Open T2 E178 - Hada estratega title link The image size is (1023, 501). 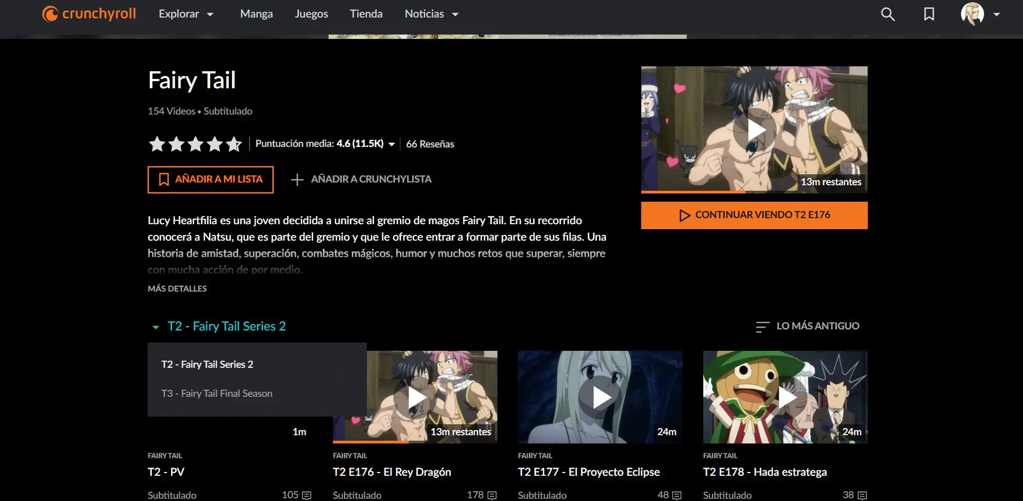click(765, 472)
